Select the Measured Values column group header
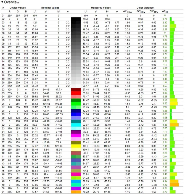 [101, 7]
